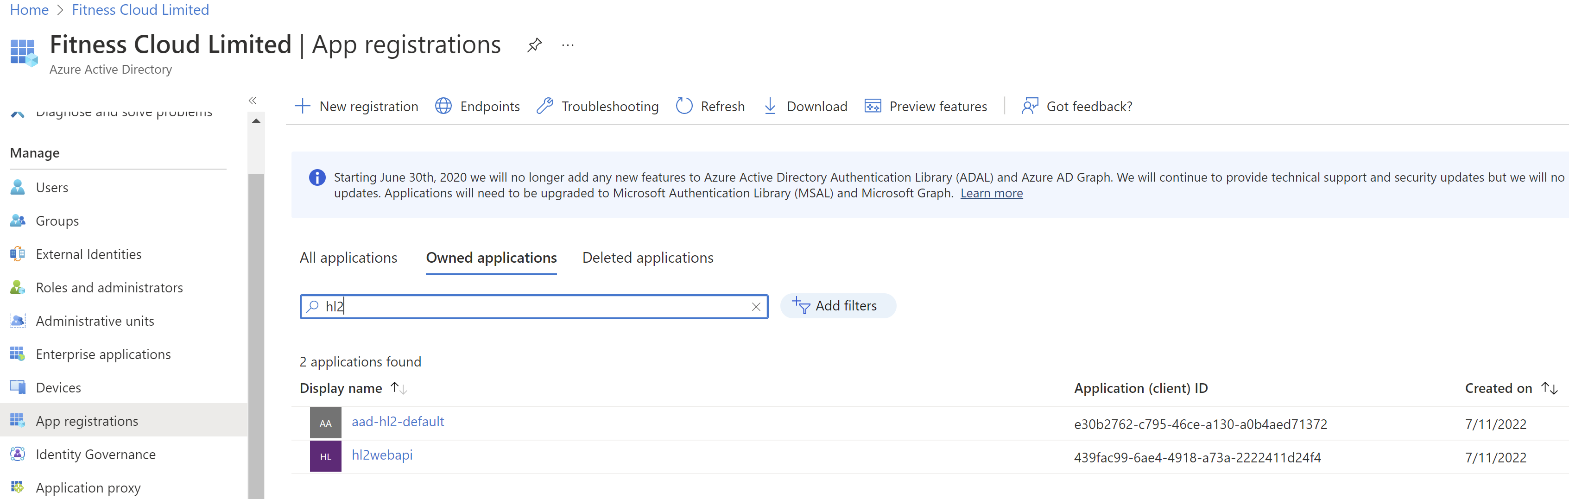Go to Fitness Cloud Limited breadcrumb
The image size is (1569, 499).
(x=140, y=10)
